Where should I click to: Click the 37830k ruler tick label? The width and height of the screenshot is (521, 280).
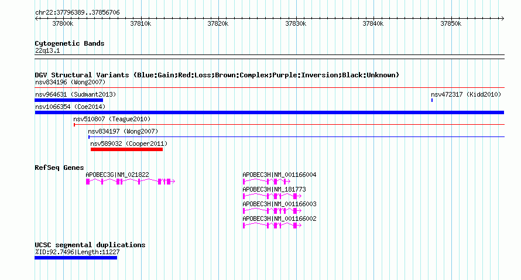pos(296,23)
